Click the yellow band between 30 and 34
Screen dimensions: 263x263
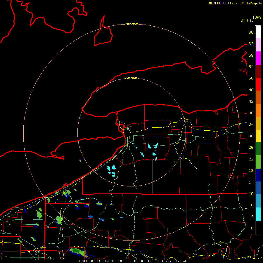pyautogui.click(x=258, y=136)
